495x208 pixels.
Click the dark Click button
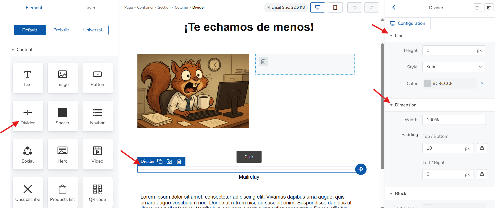pos(249,157)
